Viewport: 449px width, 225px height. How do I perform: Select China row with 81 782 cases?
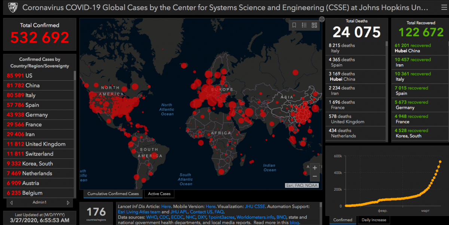(x=39, y=85)
